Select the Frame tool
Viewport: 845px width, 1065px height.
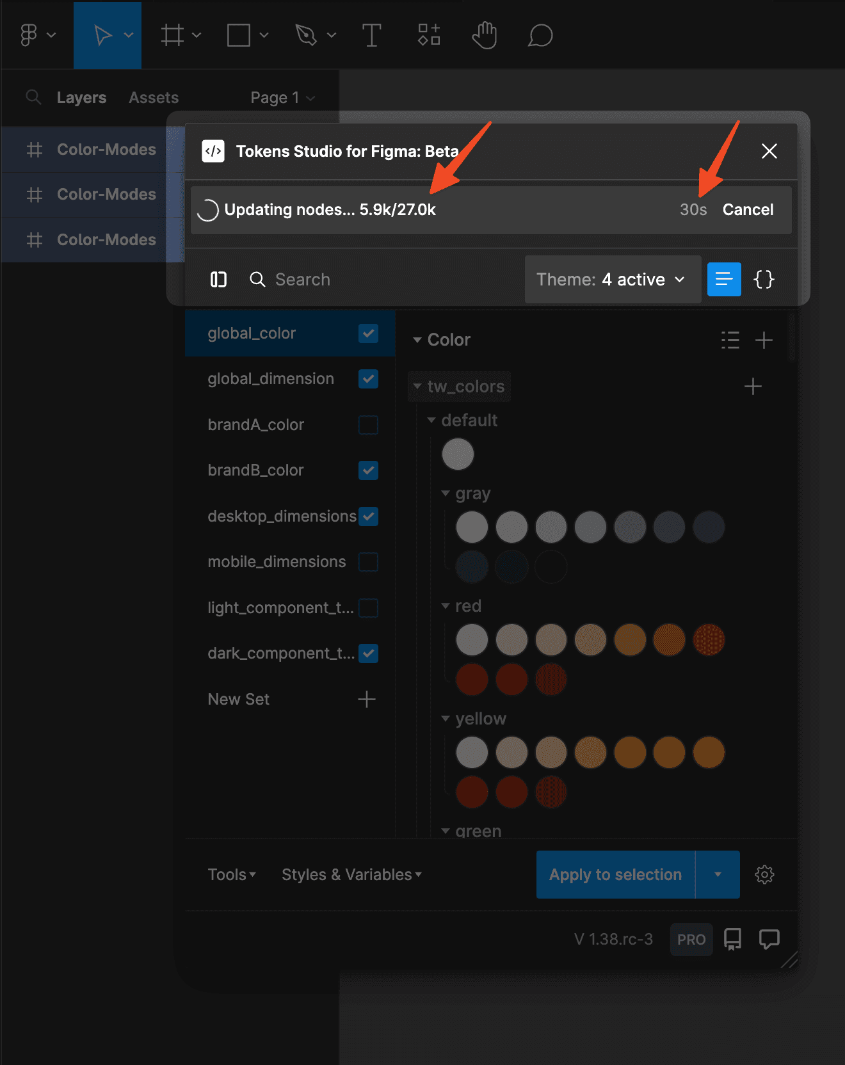coord(172,35)
